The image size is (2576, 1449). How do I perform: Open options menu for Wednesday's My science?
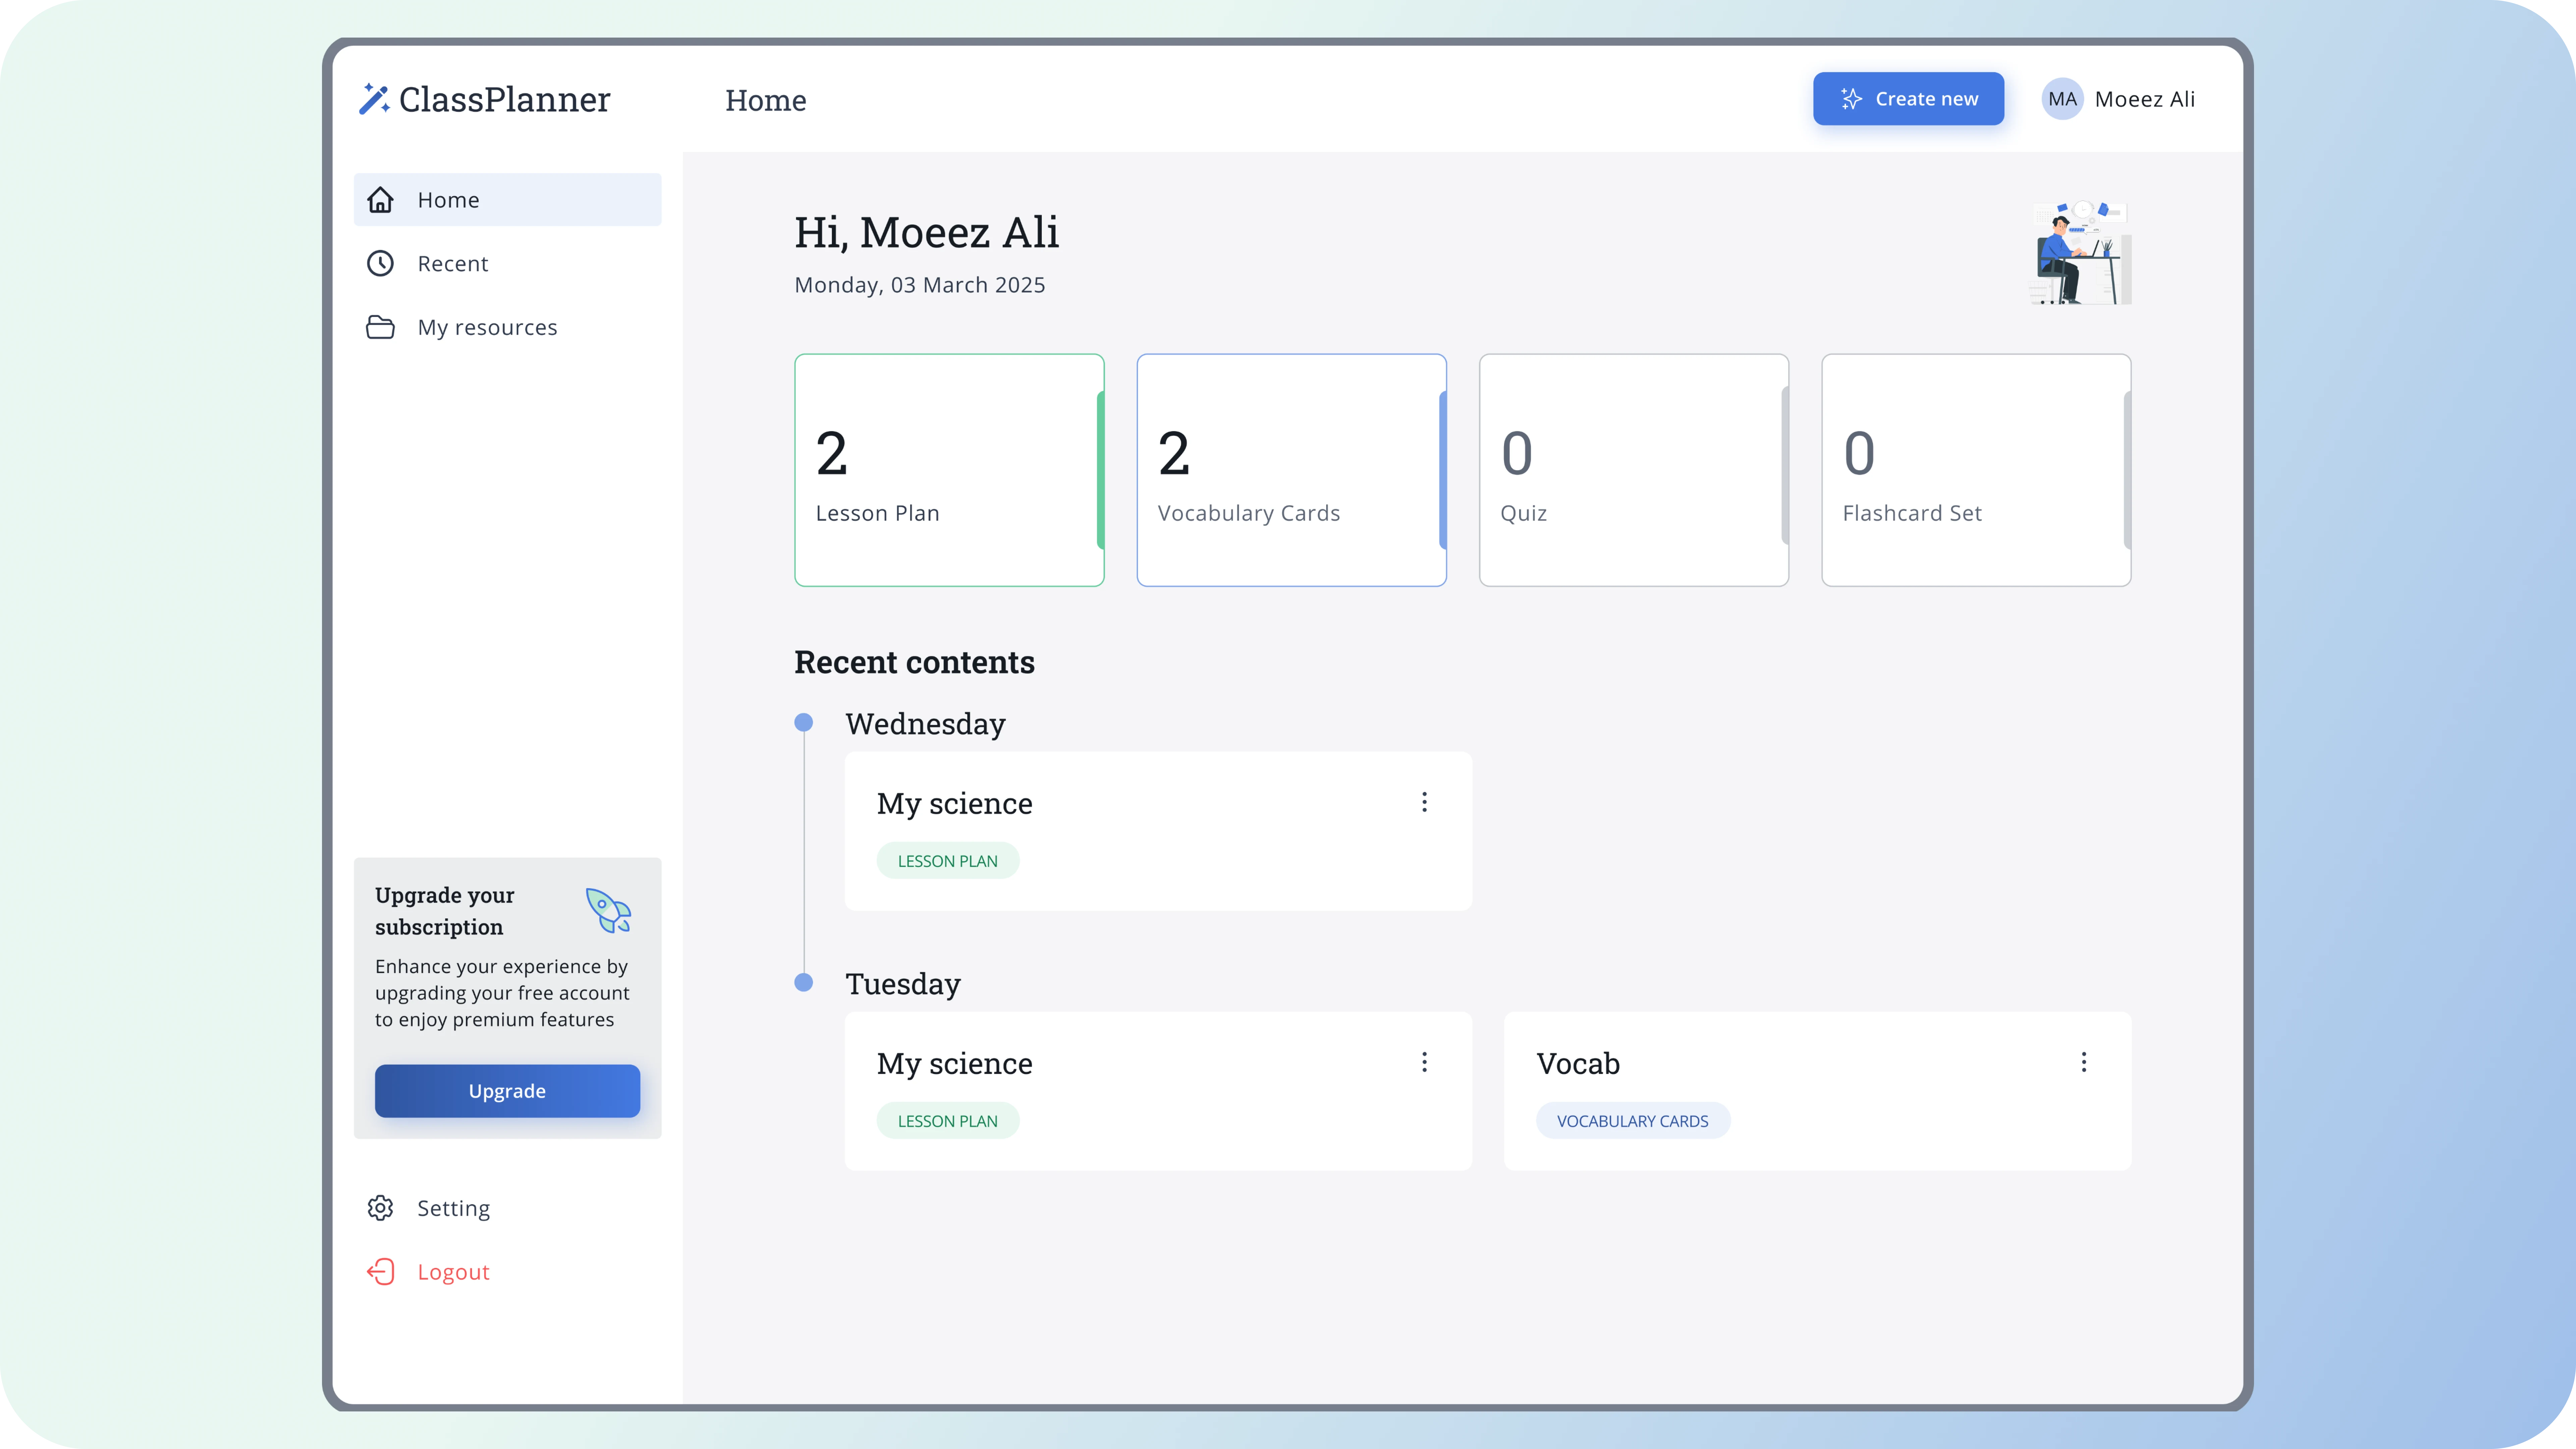point(1424,802)
